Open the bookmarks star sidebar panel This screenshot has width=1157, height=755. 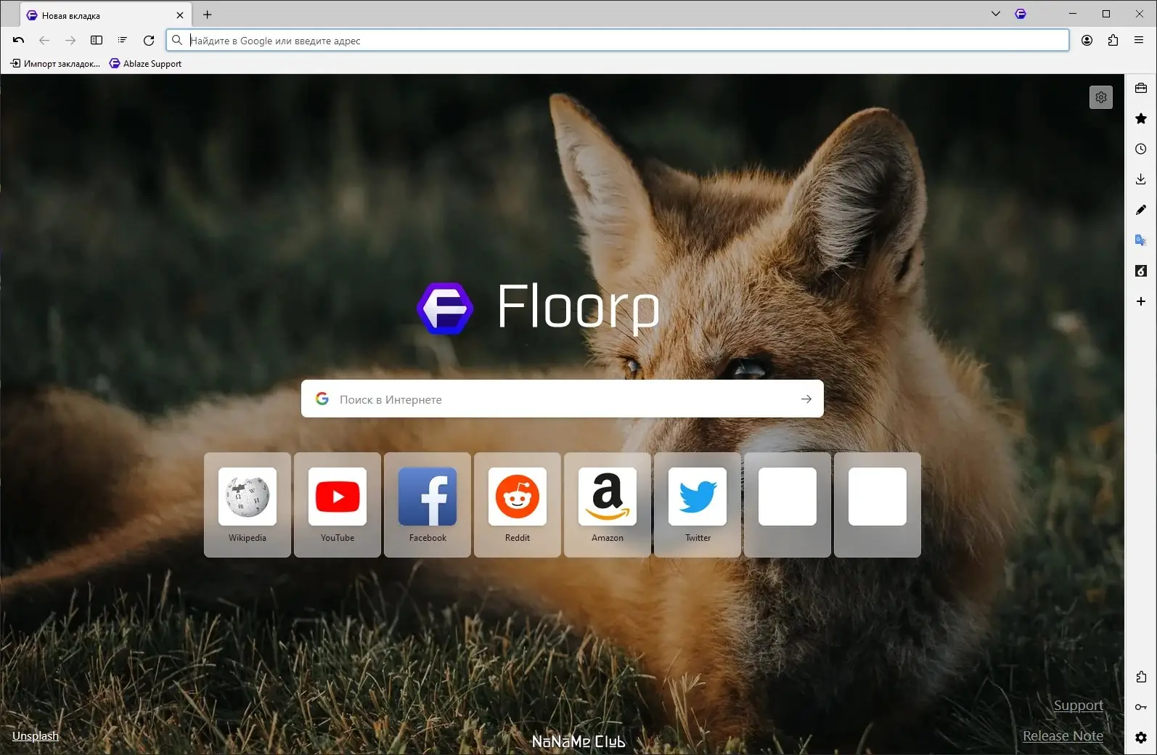coord(1141,118)
